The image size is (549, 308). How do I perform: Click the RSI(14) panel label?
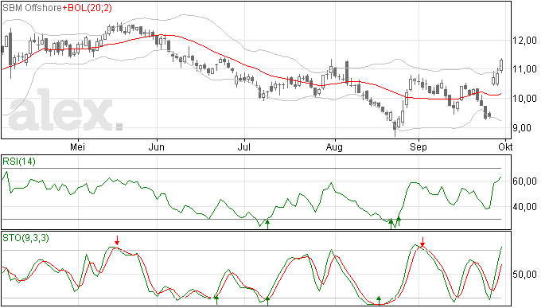[19, 162]
